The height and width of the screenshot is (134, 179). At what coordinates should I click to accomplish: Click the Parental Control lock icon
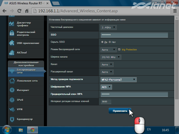coord(12,33)
